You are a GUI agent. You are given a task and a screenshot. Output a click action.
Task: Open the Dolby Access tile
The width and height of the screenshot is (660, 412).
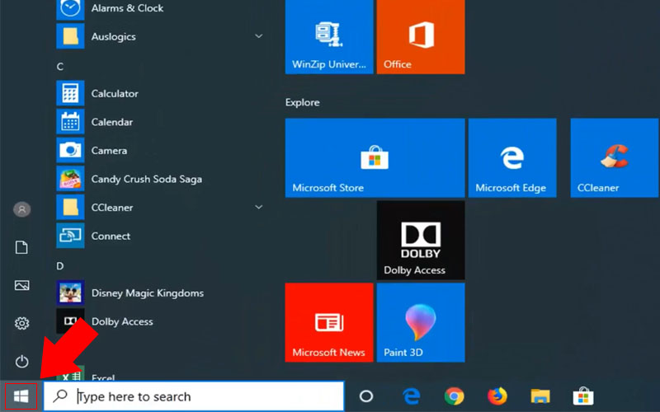[x=421, y=240]
